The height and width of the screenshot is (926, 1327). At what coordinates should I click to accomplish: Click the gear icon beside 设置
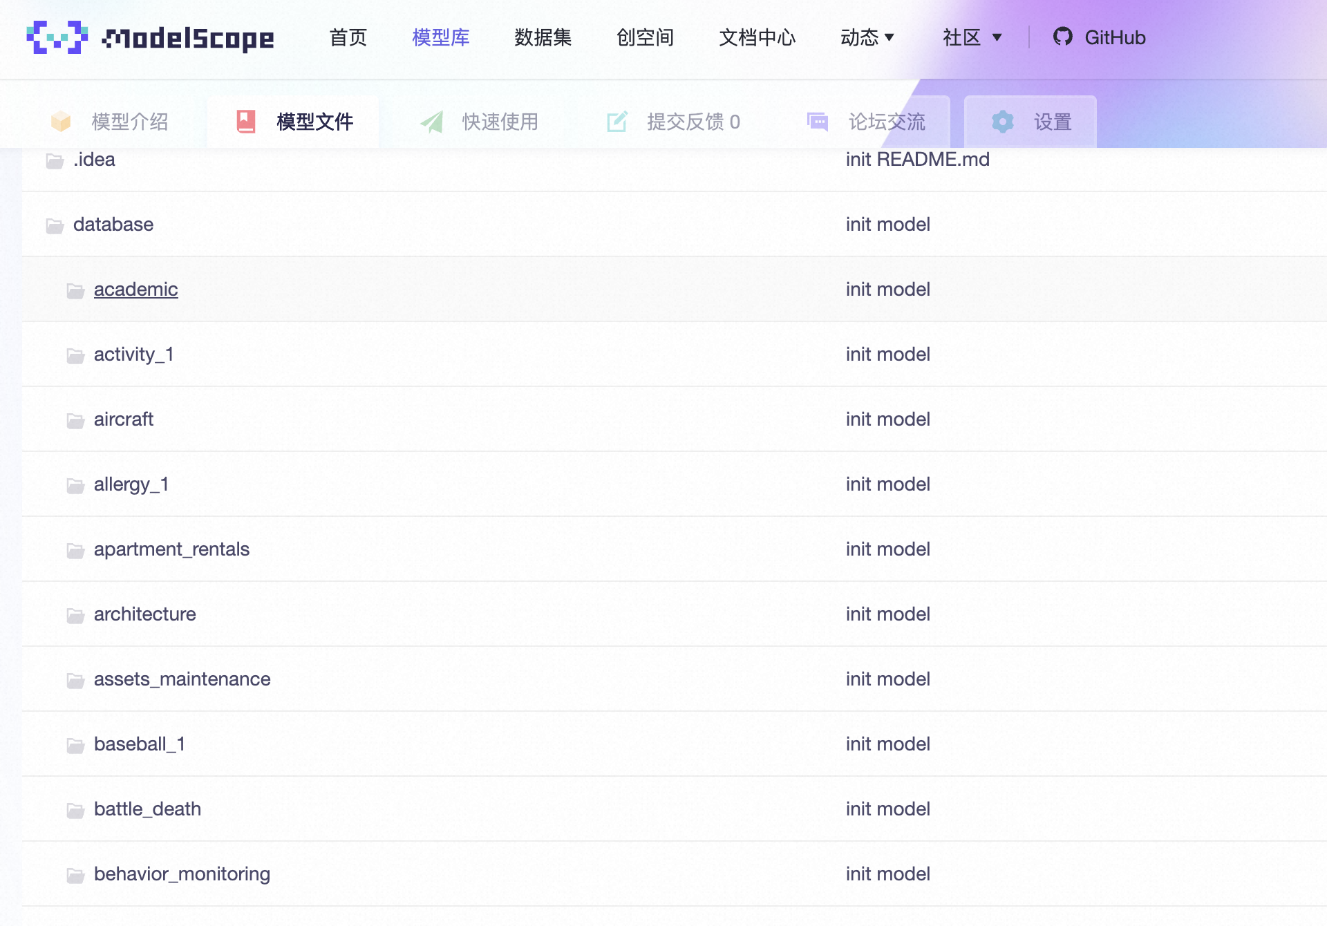pos(1003,122)
